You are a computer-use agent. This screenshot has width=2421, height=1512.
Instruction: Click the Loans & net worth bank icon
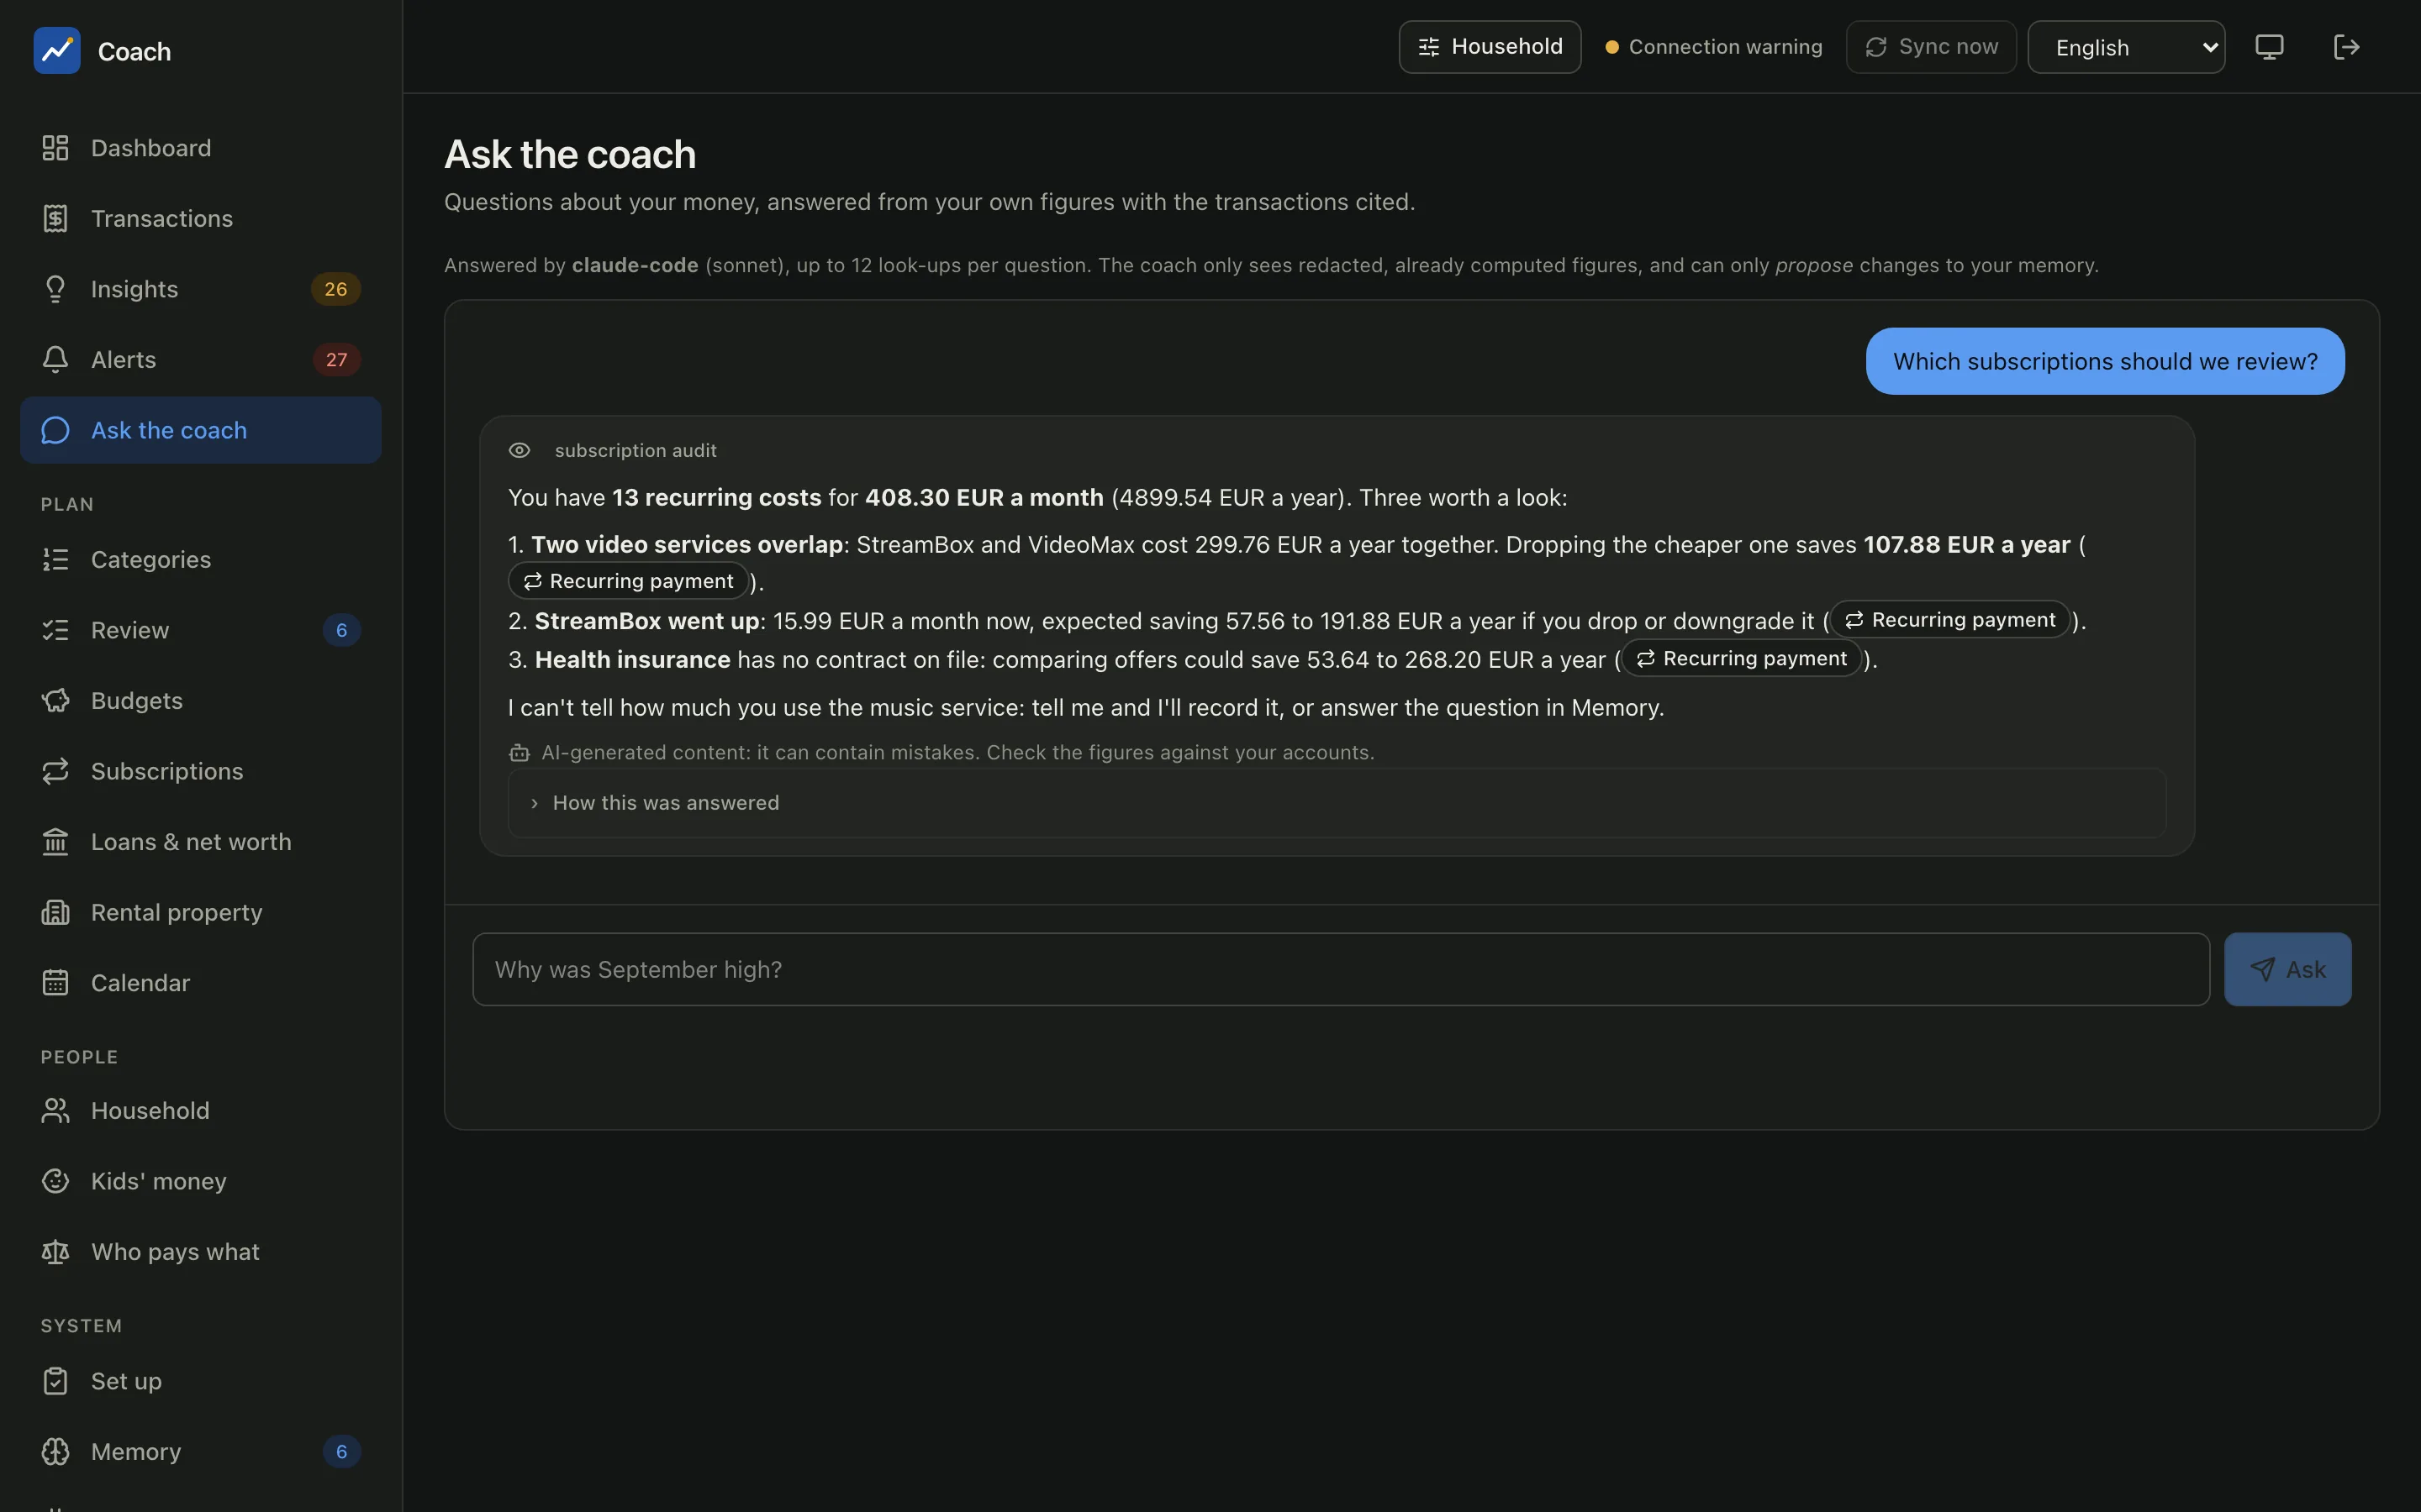pyautogui.click(x=55, y=842)
